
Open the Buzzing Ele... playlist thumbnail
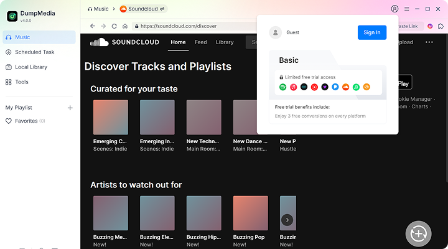coord(157,213)
